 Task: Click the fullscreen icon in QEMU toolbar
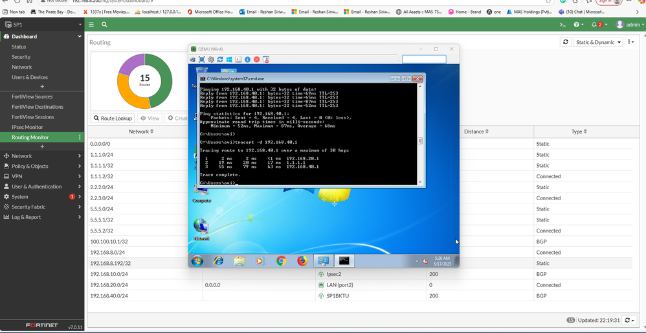click(202, 60)
